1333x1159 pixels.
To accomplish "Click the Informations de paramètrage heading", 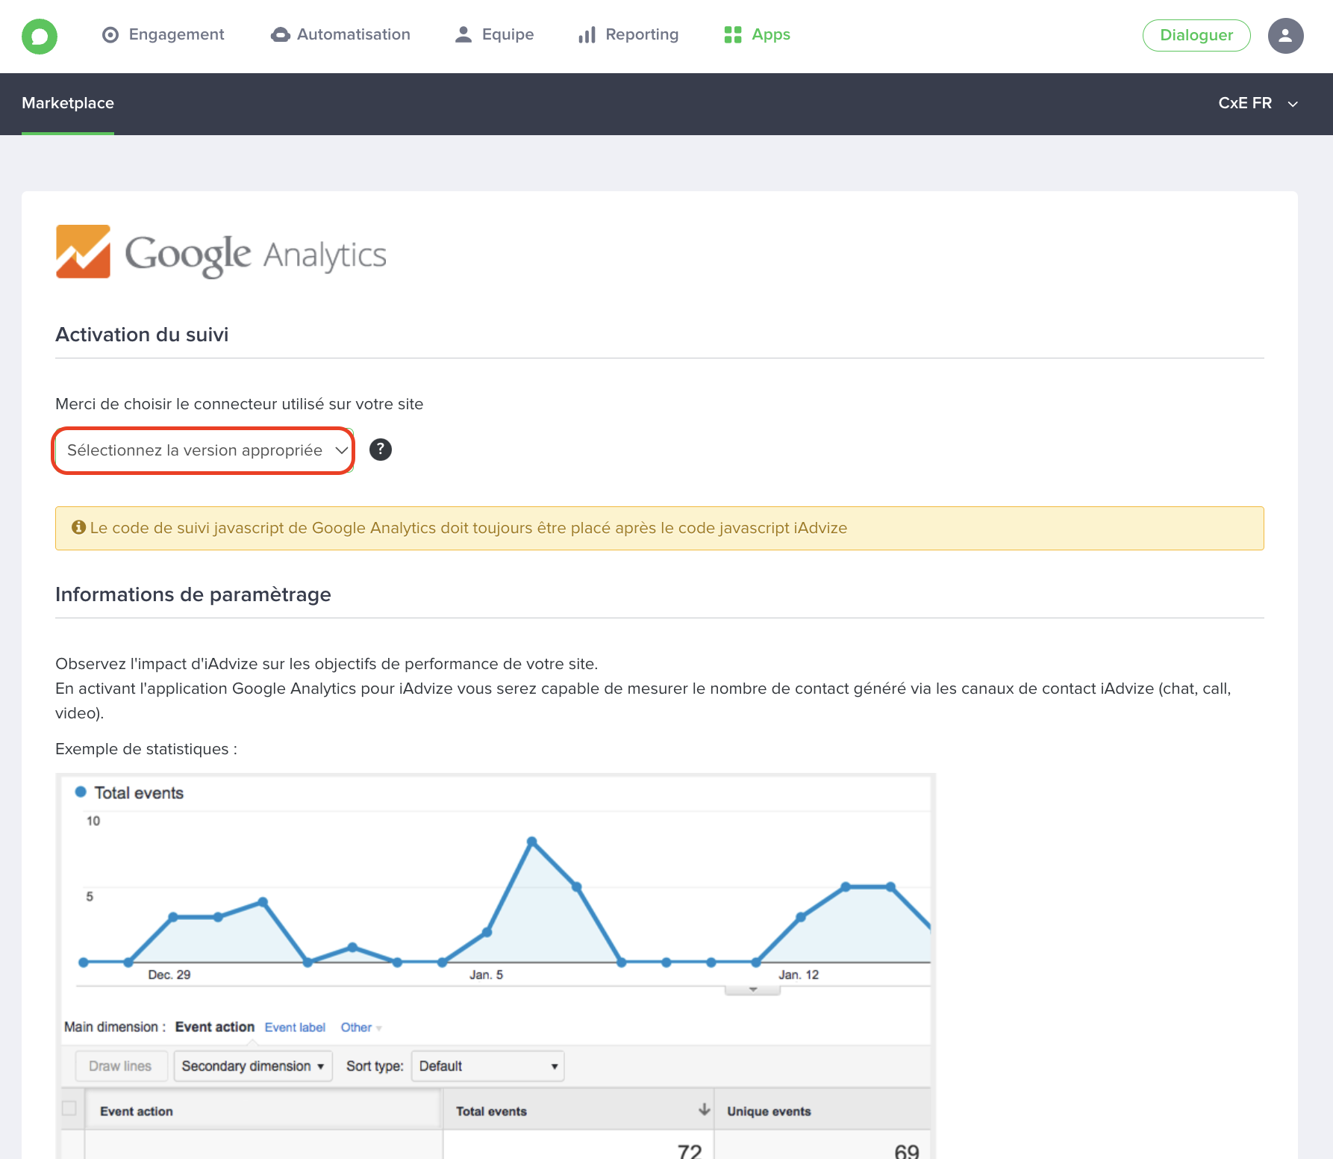I will 193,594.
